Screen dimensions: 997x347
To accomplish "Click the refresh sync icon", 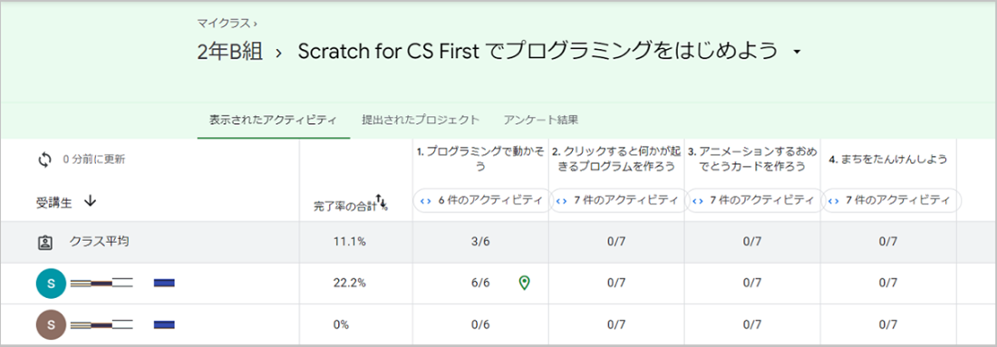I will pos(44,160).
